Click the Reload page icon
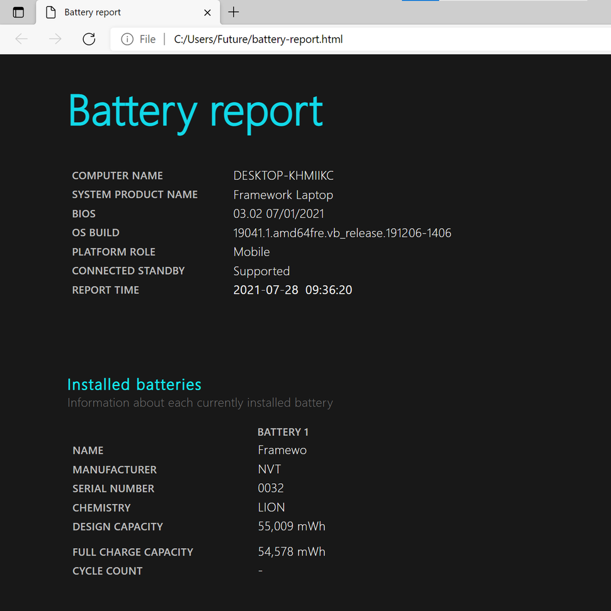Screen dimensions: 611x611 [x=88, y=38]
